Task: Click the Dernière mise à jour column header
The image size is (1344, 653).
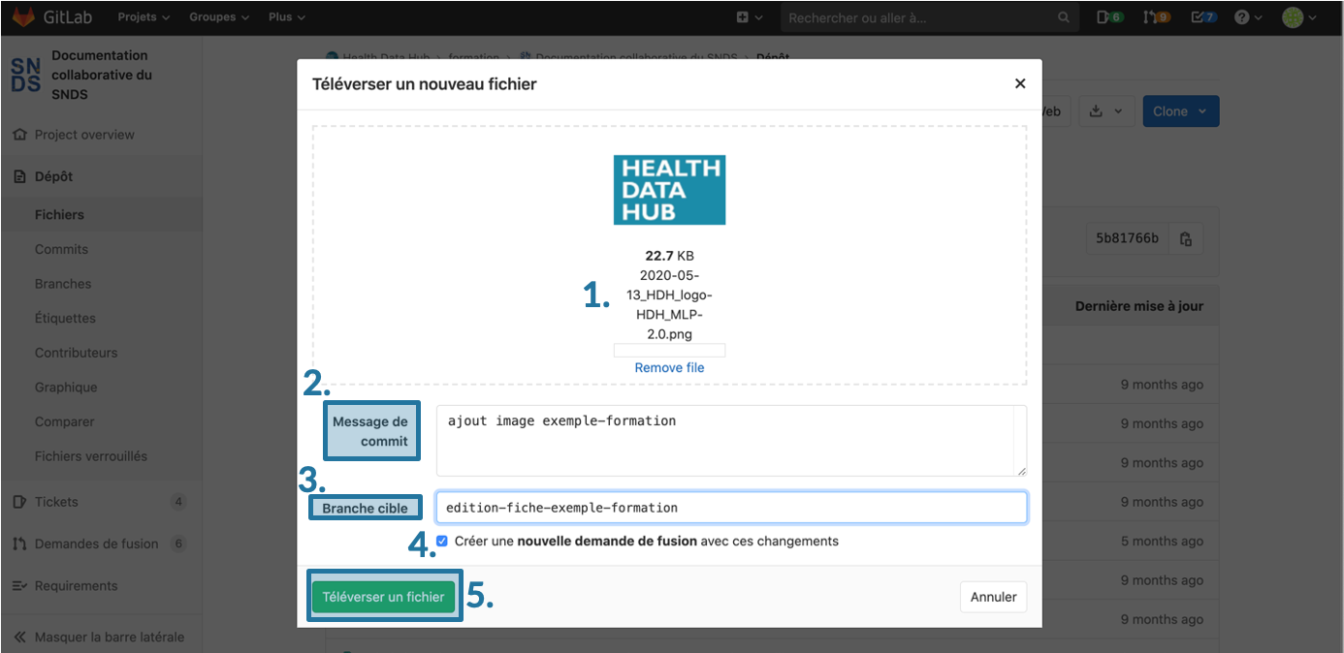Action: pos(1139,306)
